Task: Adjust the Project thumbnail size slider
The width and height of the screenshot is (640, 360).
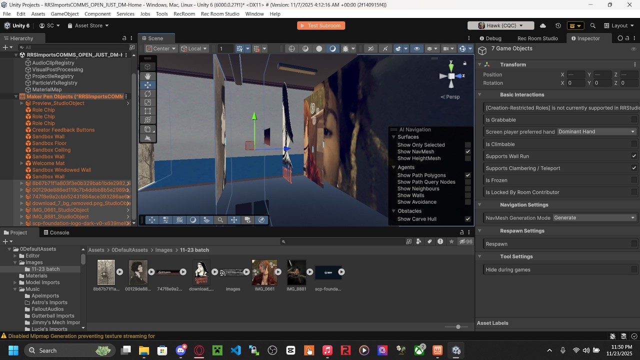Action: point(458,326)
